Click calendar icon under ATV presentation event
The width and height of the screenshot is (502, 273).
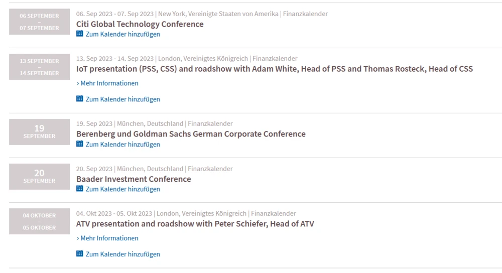click(x=79, y=254)
